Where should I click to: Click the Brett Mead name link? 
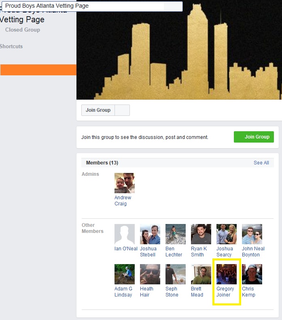point(197,292)
